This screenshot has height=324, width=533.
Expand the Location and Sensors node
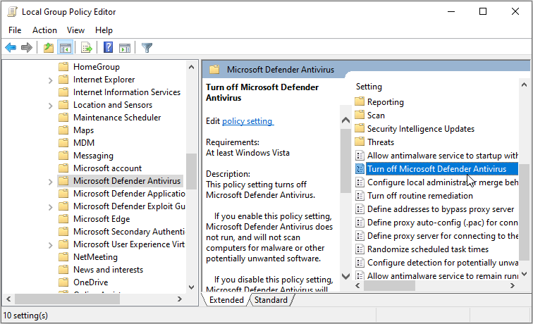tap(50, 106)
